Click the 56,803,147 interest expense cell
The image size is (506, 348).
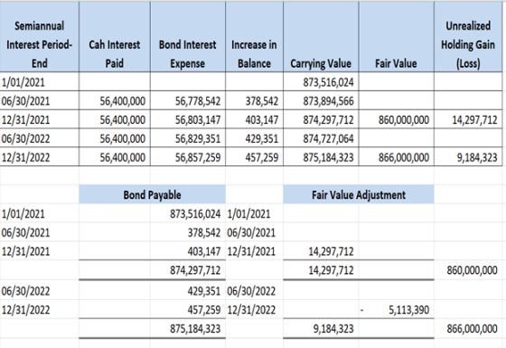tap(188, 119)
